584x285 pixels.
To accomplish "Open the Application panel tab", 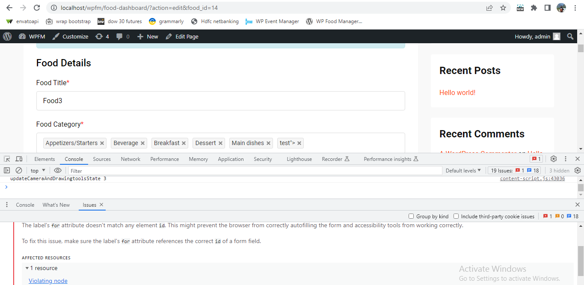I will (231, 159).
